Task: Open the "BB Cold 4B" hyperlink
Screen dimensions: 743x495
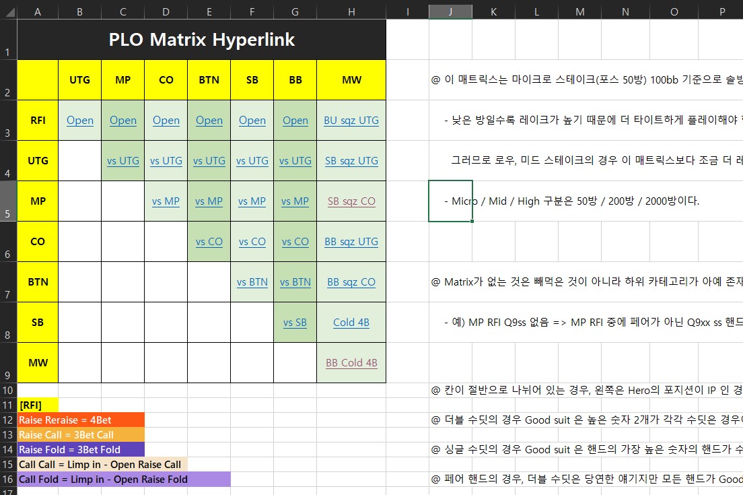Action: 351,363
